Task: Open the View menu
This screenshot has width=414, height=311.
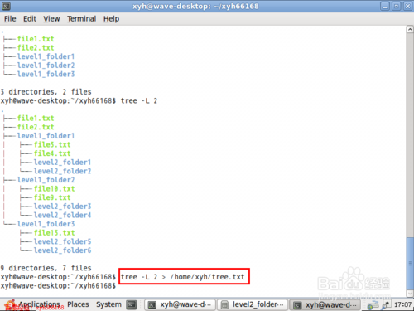Action: point(51,19)
